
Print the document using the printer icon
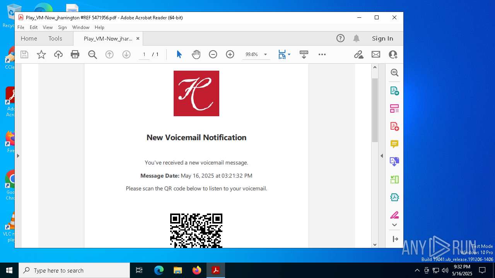point(75,54)
